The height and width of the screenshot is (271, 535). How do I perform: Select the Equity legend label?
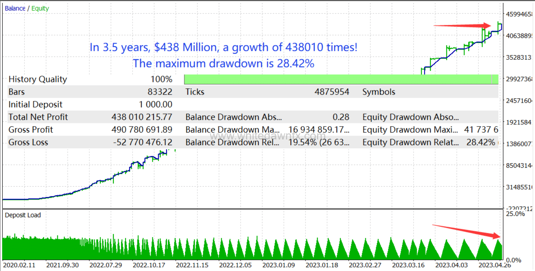pos(40,8)
